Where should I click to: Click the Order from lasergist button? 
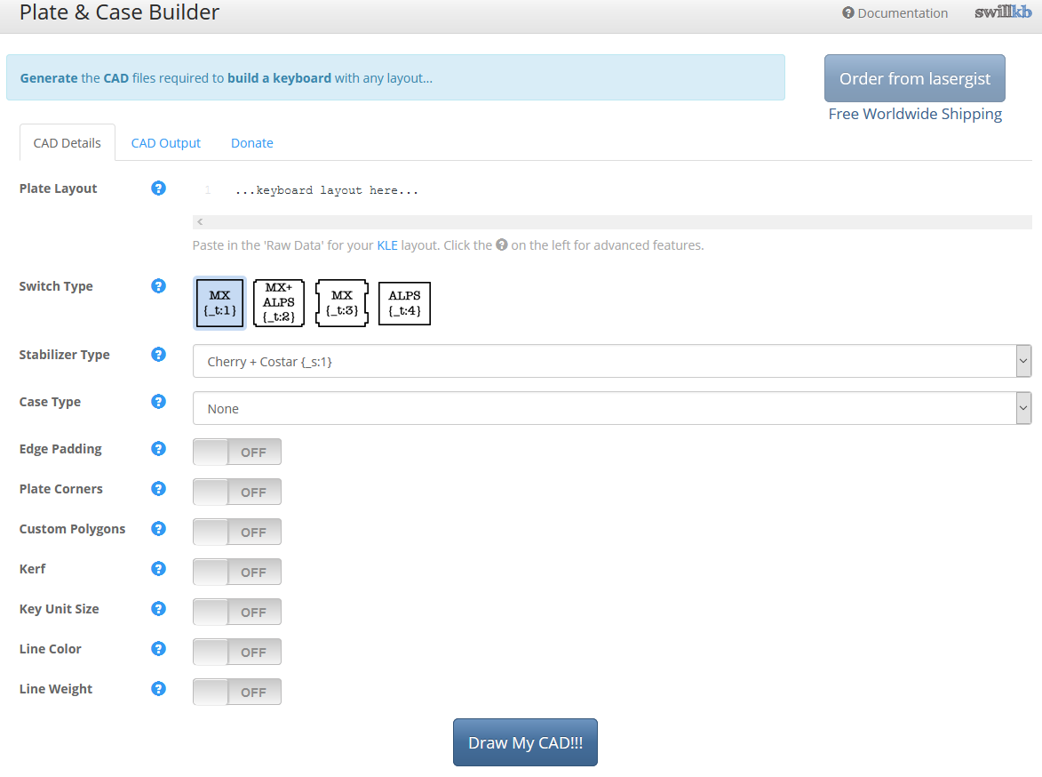pyautogui.click(x=915, y=78)
